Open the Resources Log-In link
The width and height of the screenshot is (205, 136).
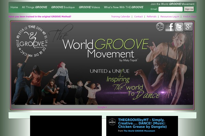pyautogui.click(x=170, y=17)
